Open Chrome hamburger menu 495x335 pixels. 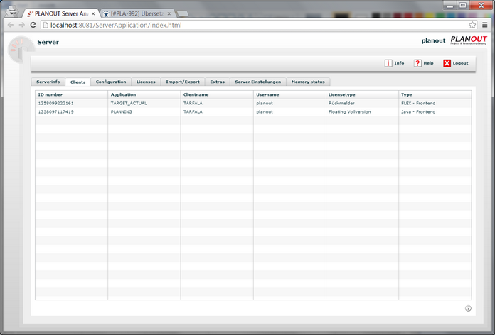point(485,25)
